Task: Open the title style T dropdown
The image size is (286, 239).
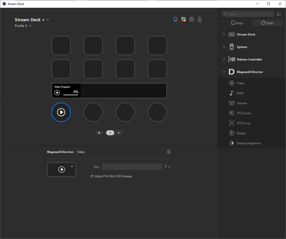Action: tap(168, 167)
